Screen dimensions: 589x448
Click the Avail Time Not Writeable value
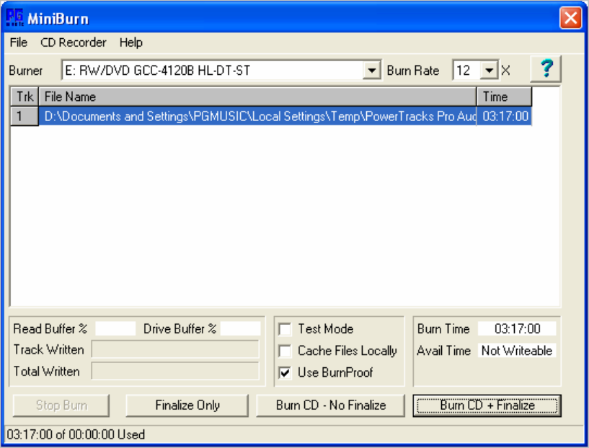point(517,351)
